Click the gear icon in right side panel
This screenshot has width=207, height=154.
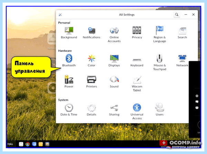click(x=197, y=96)
